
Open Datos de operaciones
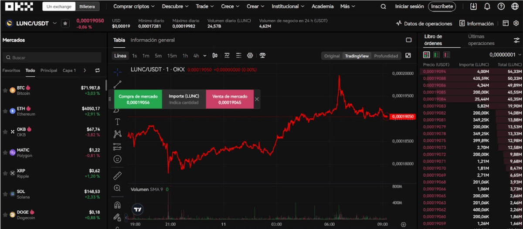pos(424,24)
